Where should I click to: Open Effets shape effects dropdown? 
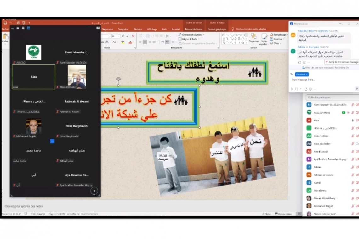click(276, 43)
